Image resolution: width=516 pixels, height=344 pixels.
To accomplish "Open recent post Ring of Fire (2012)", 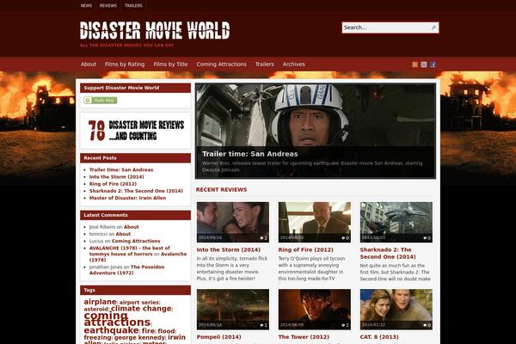I will coord(113,184).
